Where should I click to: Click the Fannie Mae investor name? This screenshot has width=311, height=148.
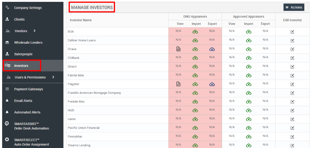[76, 76]
